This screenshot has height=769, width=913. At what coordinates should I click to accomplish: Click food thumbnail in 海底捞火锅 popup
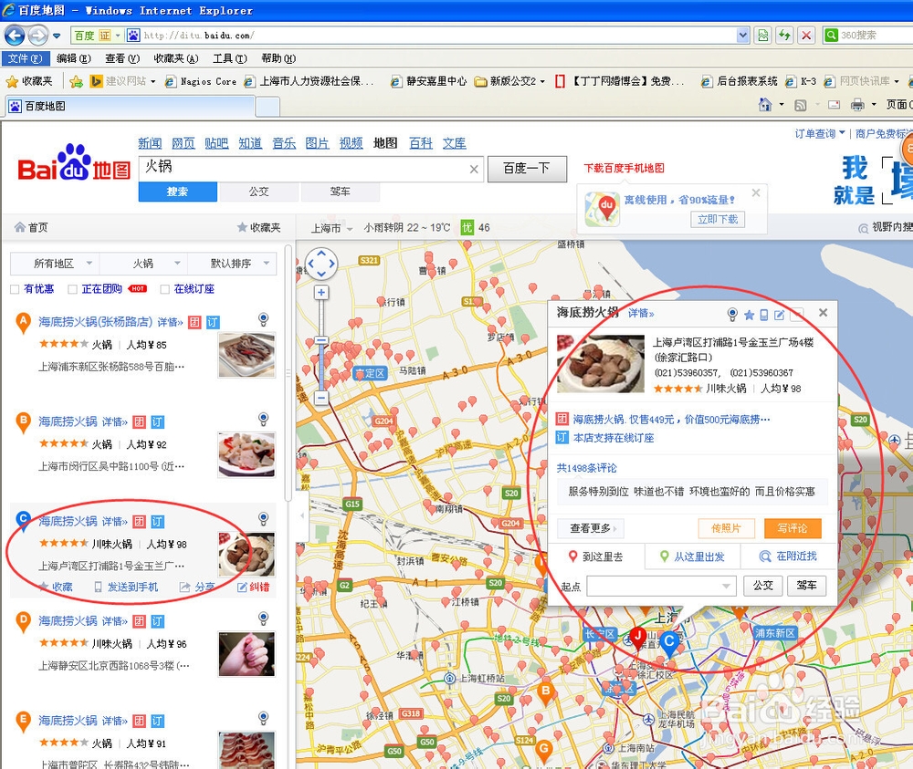(601, 364)
